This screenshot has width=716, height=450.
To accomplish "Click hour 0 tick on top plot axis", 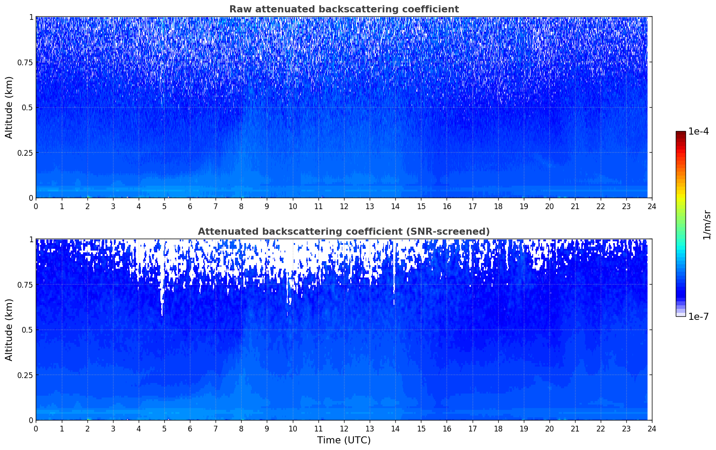I will pyautogui.click(x=36, y=206).
